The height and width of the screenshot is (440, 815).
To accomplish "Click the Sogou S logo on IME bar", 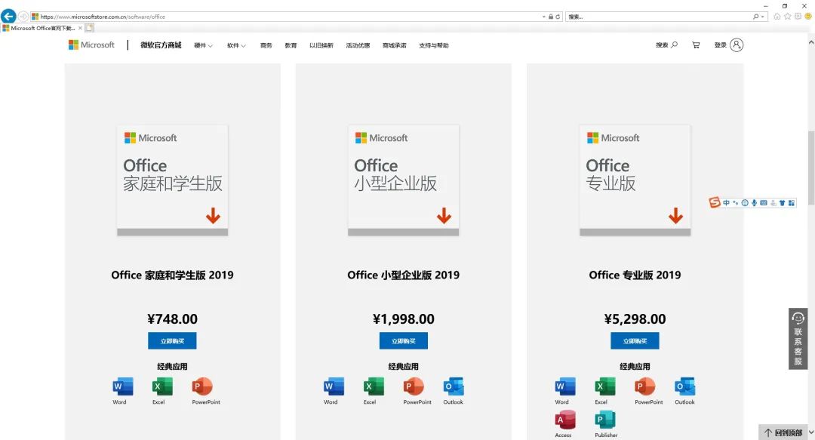I will [x=715, y=202].
